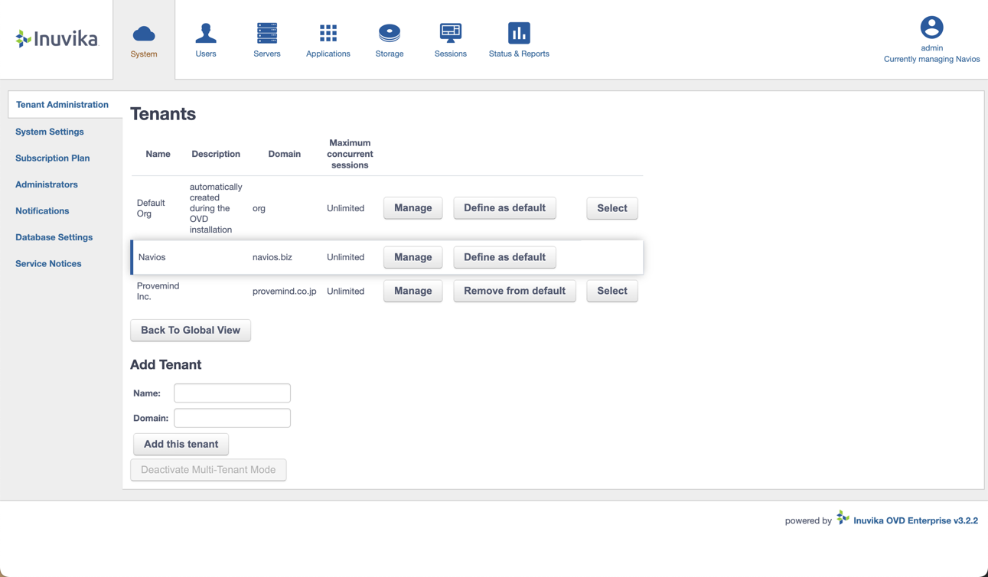Click the Domain column header
Screen dimensions: 988x577
click(285, 154)
